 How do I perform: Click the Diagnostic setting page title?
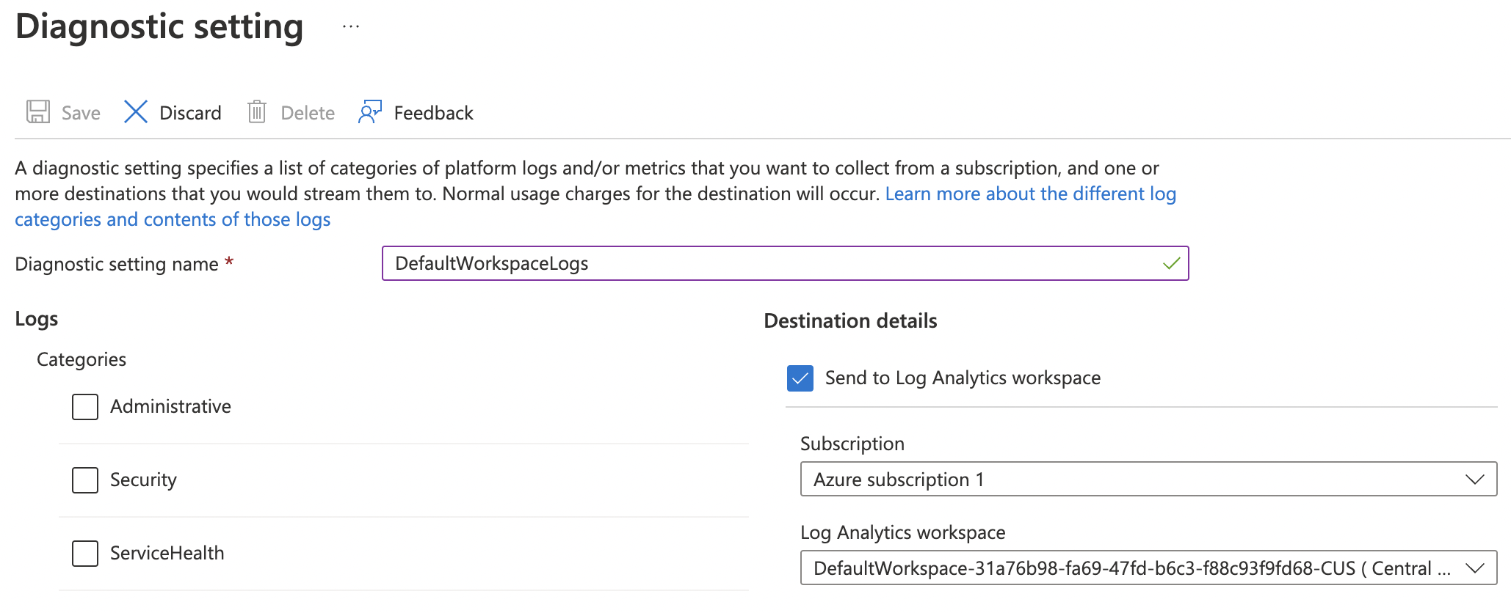(x=159, y=26)
